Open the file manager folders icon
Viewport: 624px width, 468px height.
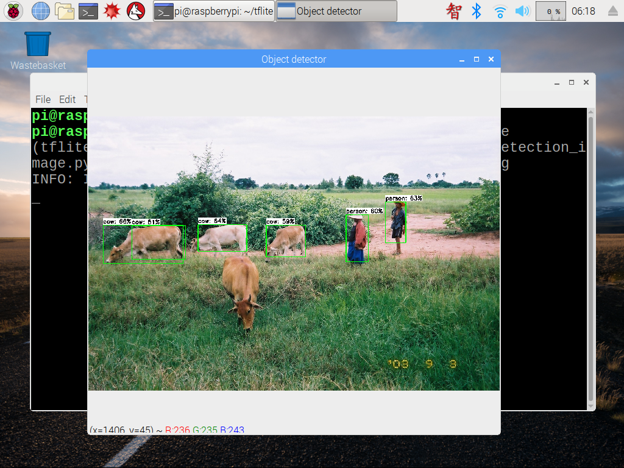pyautogui.click(x=65, y=11)
